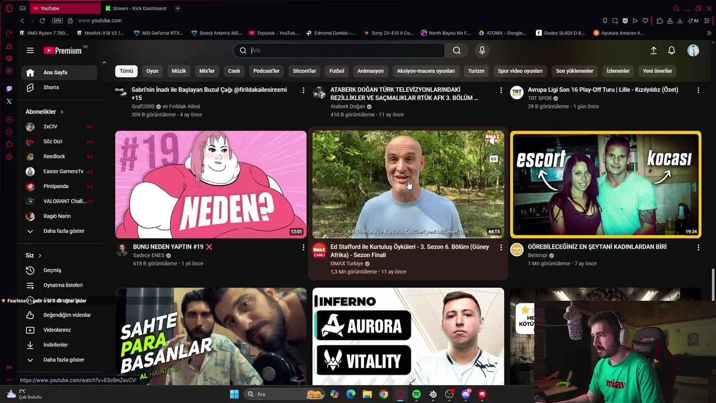
Task: Open Sadece ENES channel link
Action: pos(149,255)
